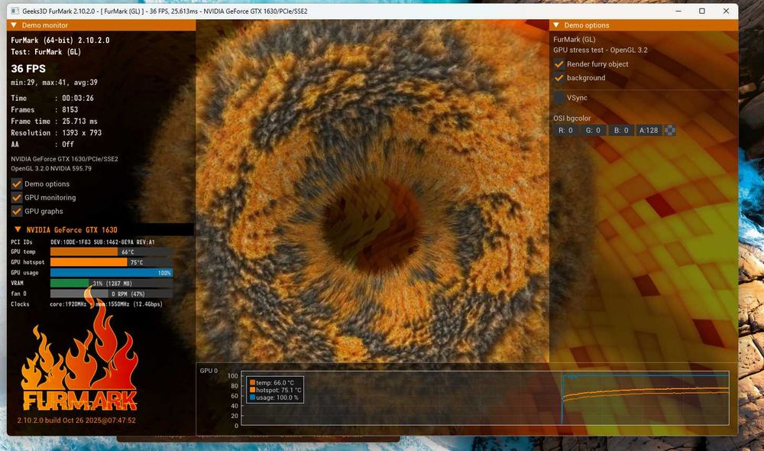Click the OSI bgcolor B: 0 field
Image resolution: width=764 pixels, height=451 pixels.
pyautogui.click(x=621, y=130)
